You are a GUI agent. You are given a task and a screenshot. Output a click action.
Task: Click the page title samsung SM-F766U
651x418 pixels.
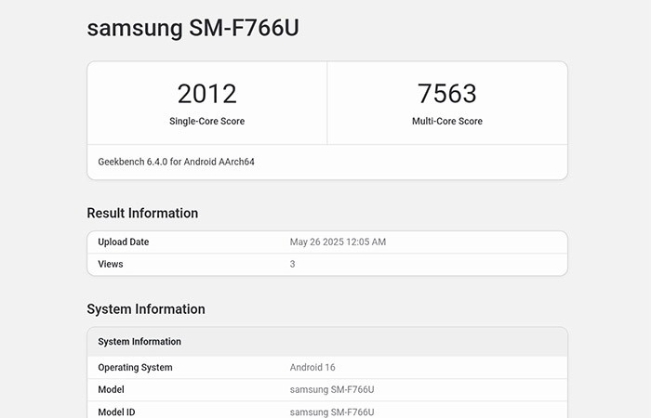click(193, 28)
